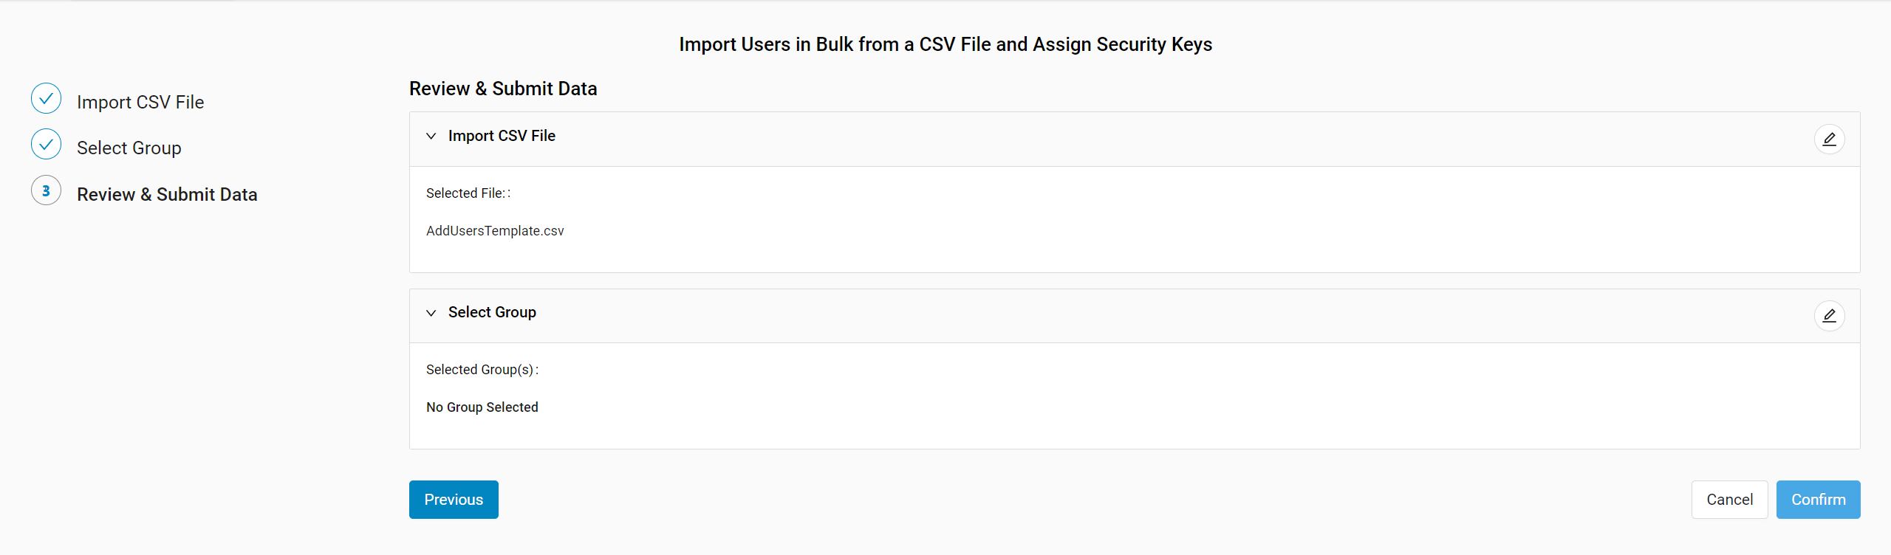Select Review & Submit Data step in sidebar
This screenshot has height=555, width=1891.
167,194
